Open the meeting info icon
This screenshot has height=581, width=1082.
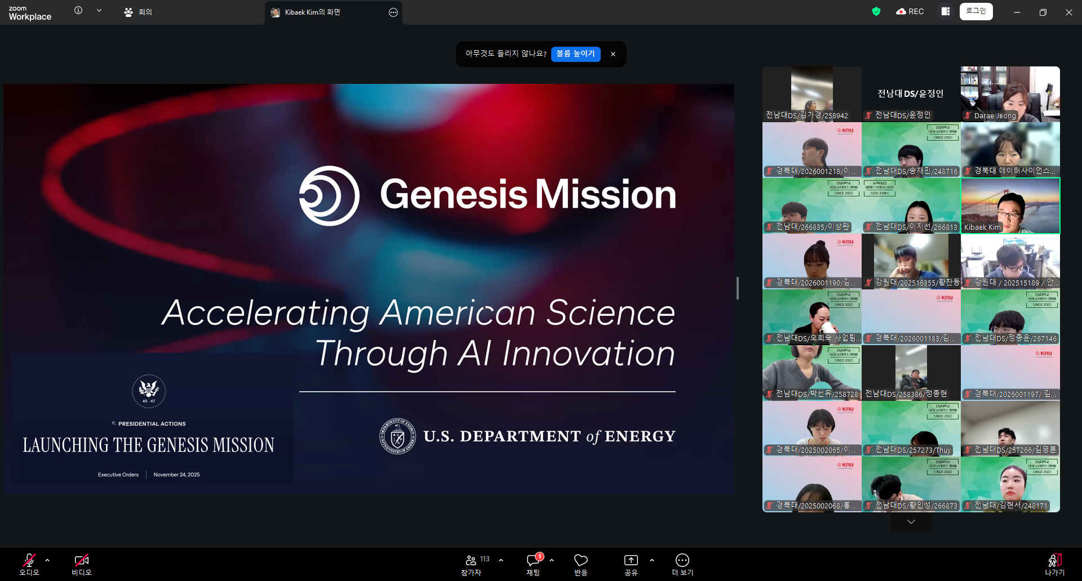78,11
